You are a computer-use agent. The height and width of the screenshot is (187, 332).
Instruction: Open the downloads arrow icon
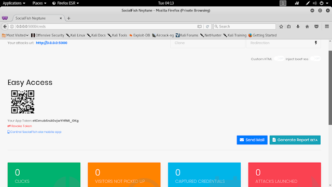[298, 26]
